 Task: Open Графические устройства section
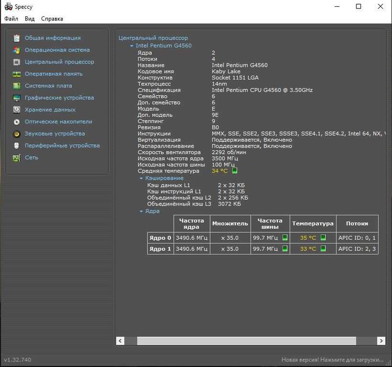[x=59, y=98]
